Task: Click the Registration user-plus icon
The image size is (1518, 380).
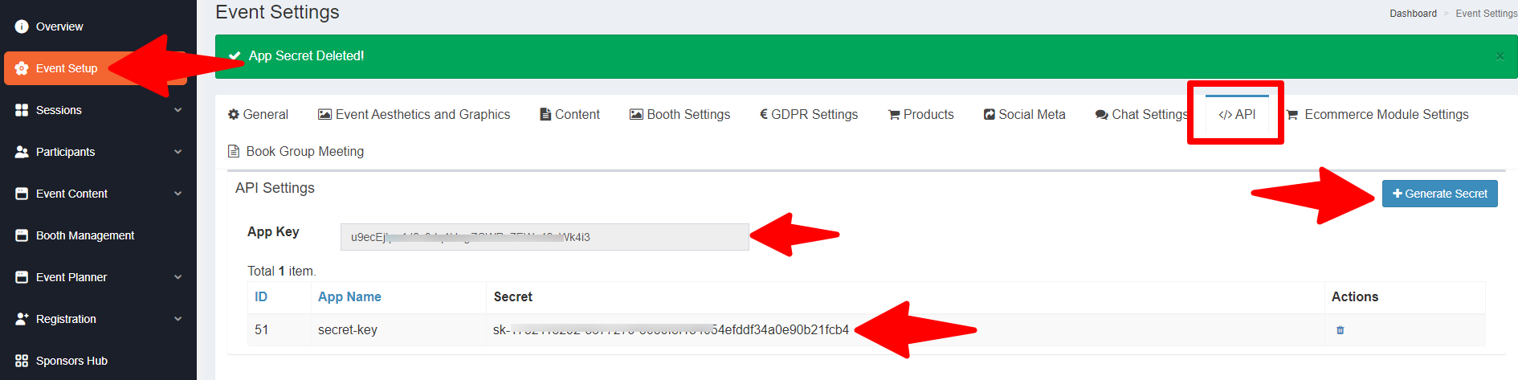Action: [x=22, y=319]
